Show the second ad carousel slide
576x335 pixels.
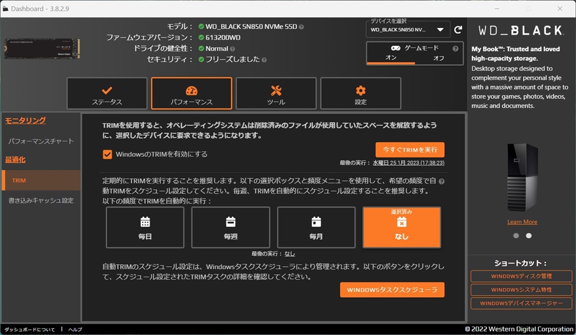point(529,236)
